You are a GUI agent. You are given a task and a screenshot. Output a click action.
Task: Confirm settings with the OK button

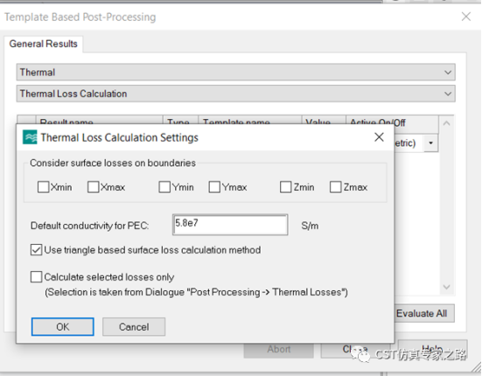pyautogui.click(x=63, y=327)
